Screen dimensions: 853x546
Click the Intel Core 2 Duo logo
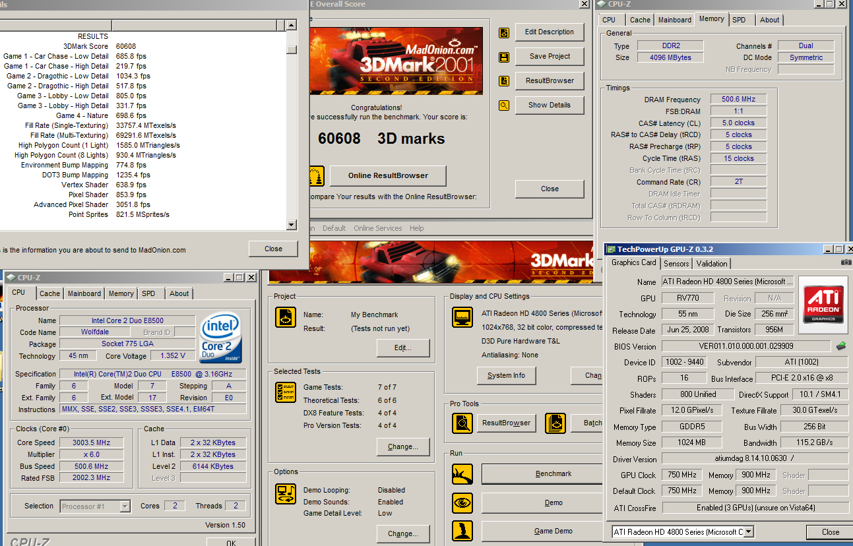point(221,338)
